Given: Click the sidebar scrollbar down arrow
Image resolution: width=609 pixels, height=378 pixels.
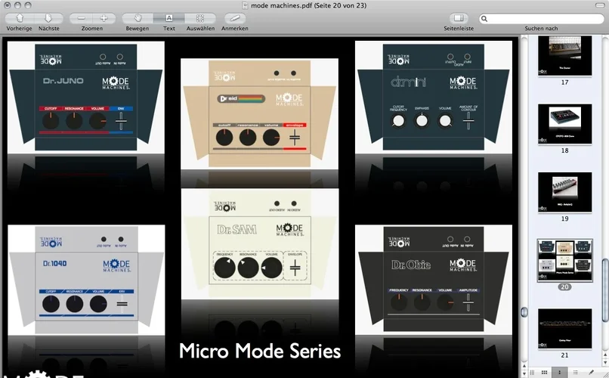Looking at the screenshot, I should point(605,364).
